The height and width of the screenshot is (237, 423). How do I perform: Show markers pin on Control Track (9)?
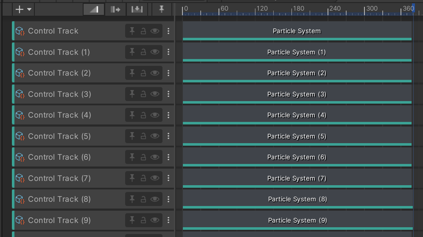coord(132,220)
